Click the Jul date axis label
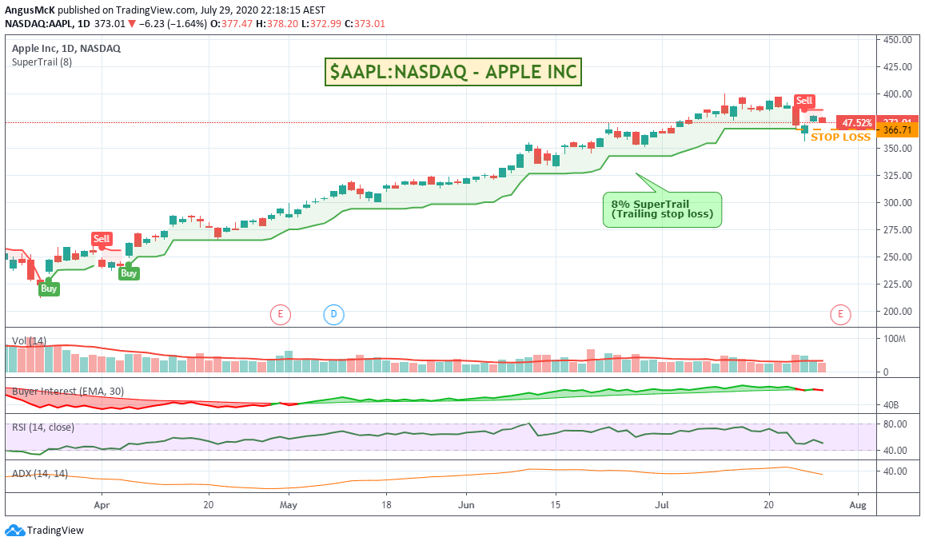 tap(662, 505)
